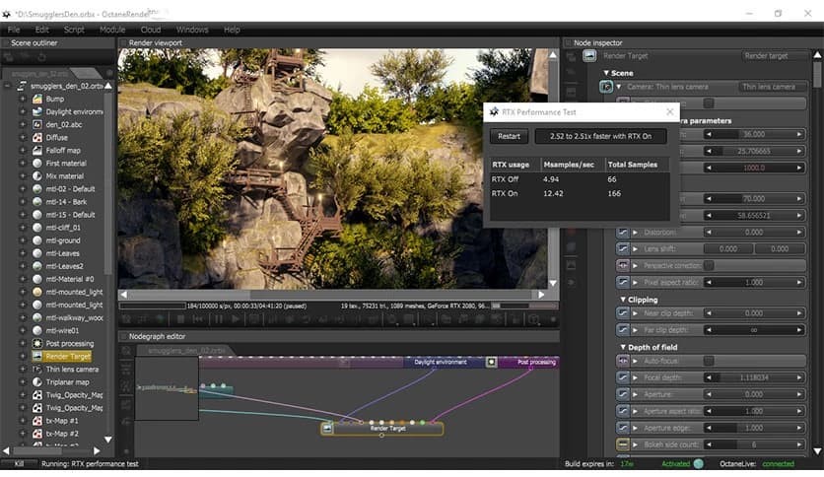Open the Module menu
824x477 pixels.
[x=112, y=30]
